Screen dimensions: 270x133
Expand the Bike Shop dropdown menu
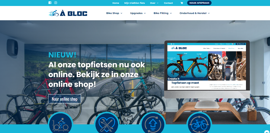(x=114, y=13)
